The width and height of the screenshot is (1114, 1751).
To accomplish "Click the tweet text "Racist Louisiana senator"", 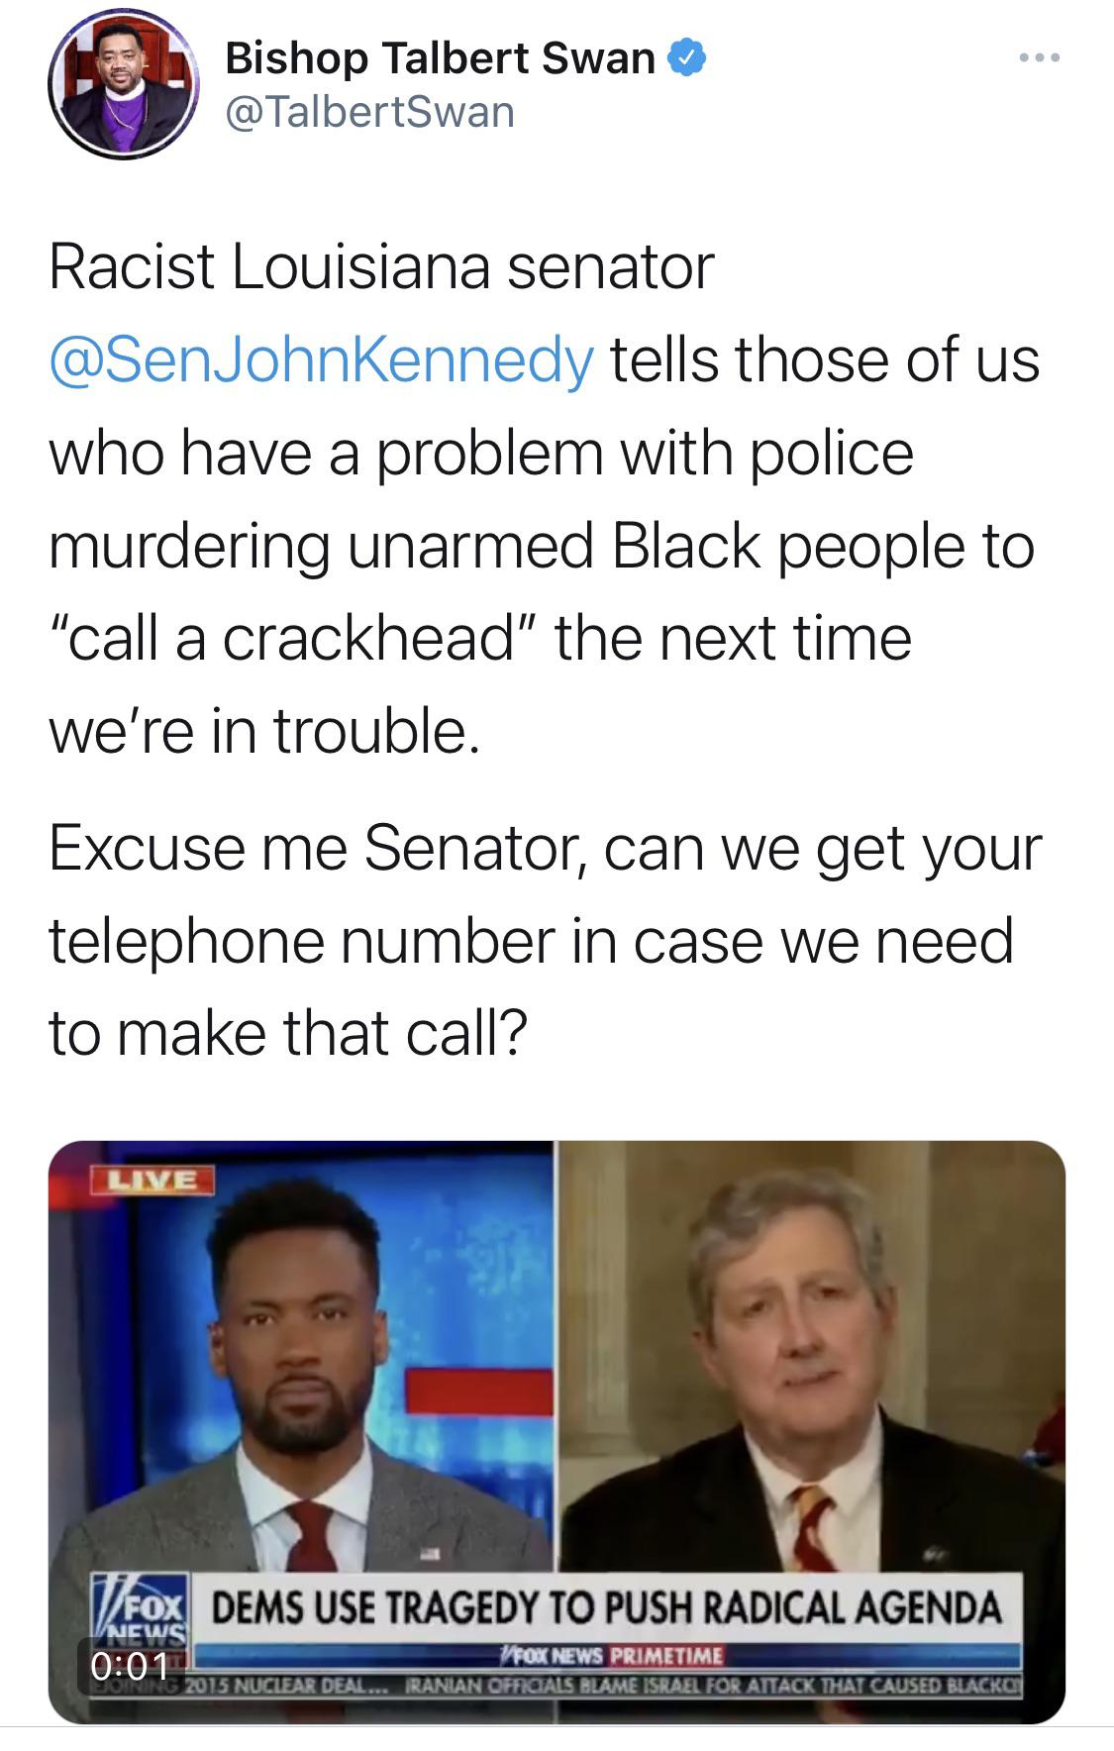I will coord(381,266).
